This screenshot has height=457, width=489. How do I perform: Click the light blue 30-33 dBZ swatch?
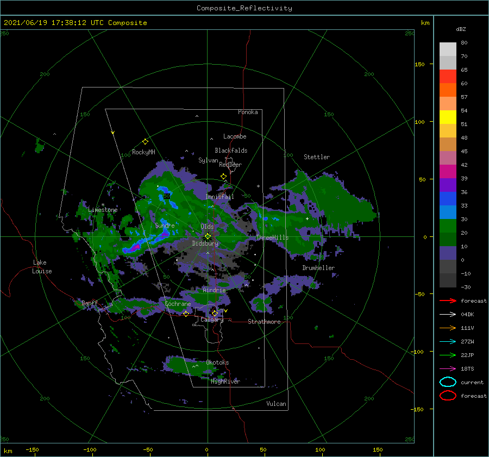coord(448,212)
